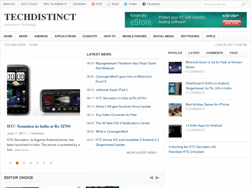This screenshot has width=251, height=188.
Task: Select the first slider pagination dot
Action: [10, 163]
